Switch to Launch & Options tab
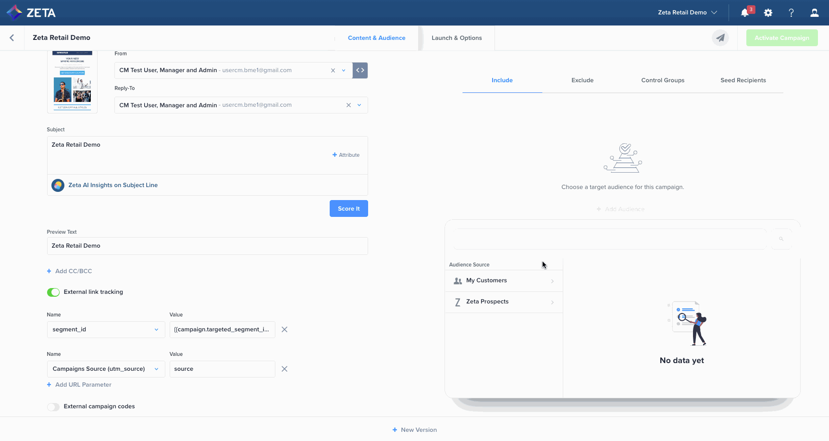The image size is (829, 441). click(457, 38)
